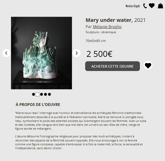Click the sculpture photo to enlarge
This screenshot has height=161, width=165.
tap(42, 53)
